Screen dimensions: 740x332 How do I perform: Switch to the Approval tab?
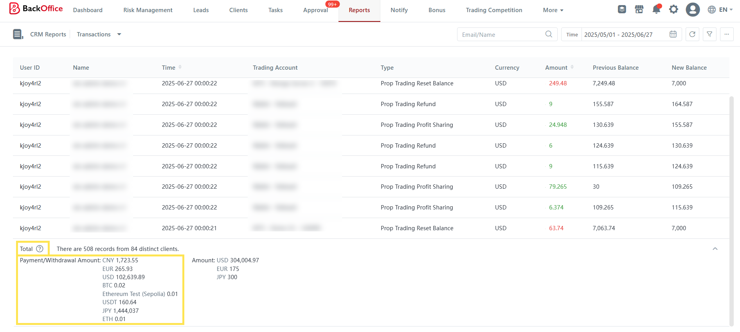point(315,10)
